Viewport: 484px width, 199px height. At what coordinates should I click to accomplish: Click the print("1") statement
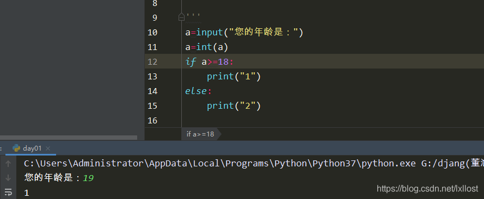click(x=234, y=77)
